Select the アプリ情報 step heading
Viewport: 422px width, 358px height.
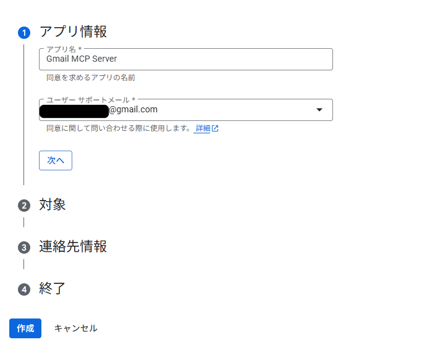[x=73, y=32]
